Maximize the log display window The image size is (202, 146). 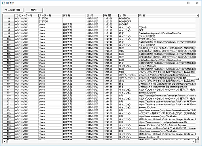click(x=188, y=3)
